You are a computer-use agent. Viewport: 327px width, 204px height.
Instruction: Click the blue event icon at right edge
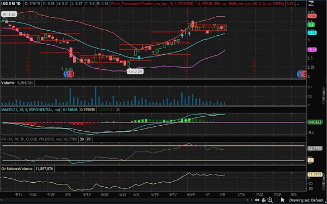click(300, 74)
